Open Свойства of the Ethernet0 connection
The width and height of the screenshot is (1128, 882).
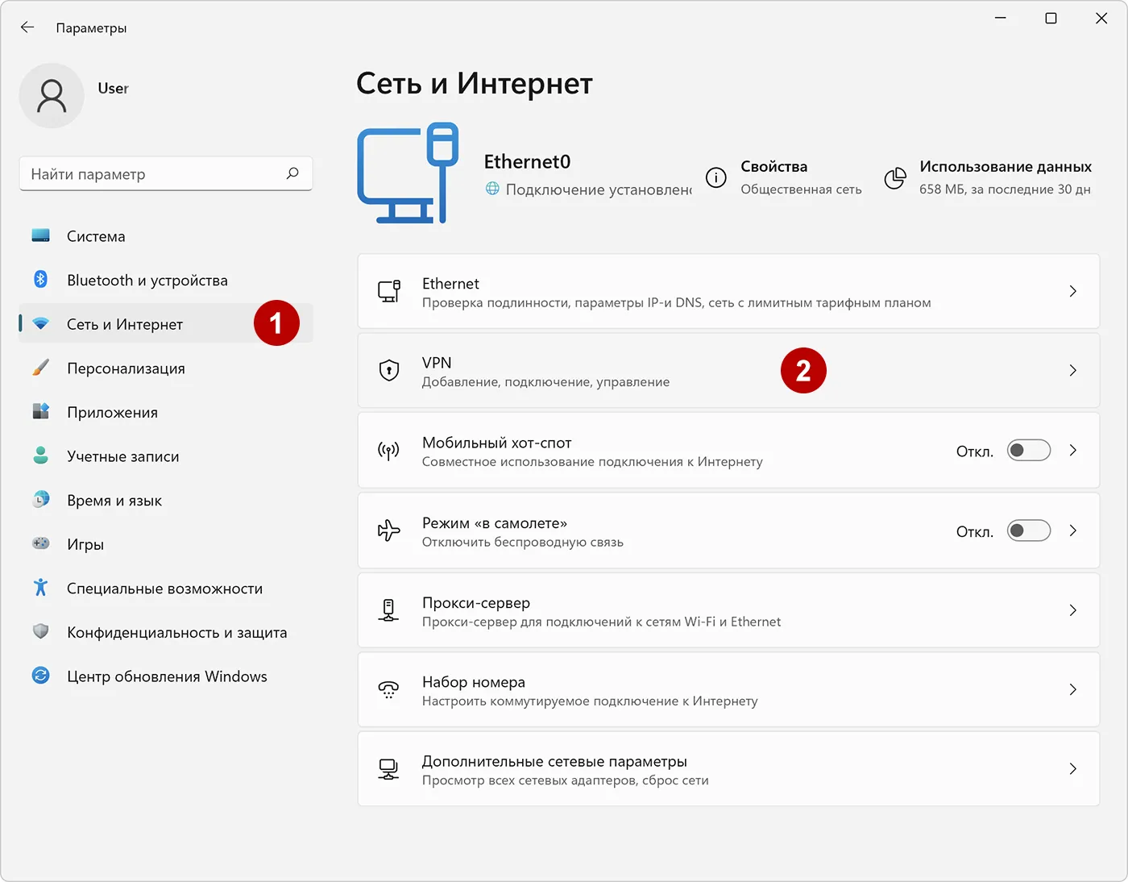(773, 177)
